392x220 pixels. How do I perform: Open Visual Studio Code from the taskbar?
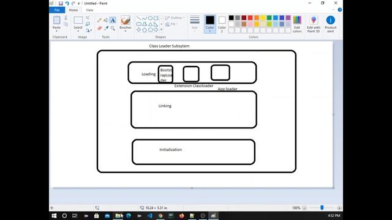(149, 216)
